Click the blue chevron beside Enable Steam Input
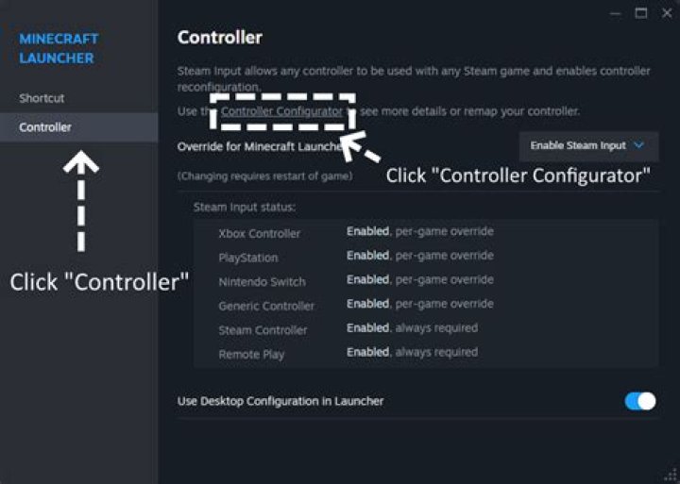Image resolution: width=680 pixels, height=484 pixels. 639,146
